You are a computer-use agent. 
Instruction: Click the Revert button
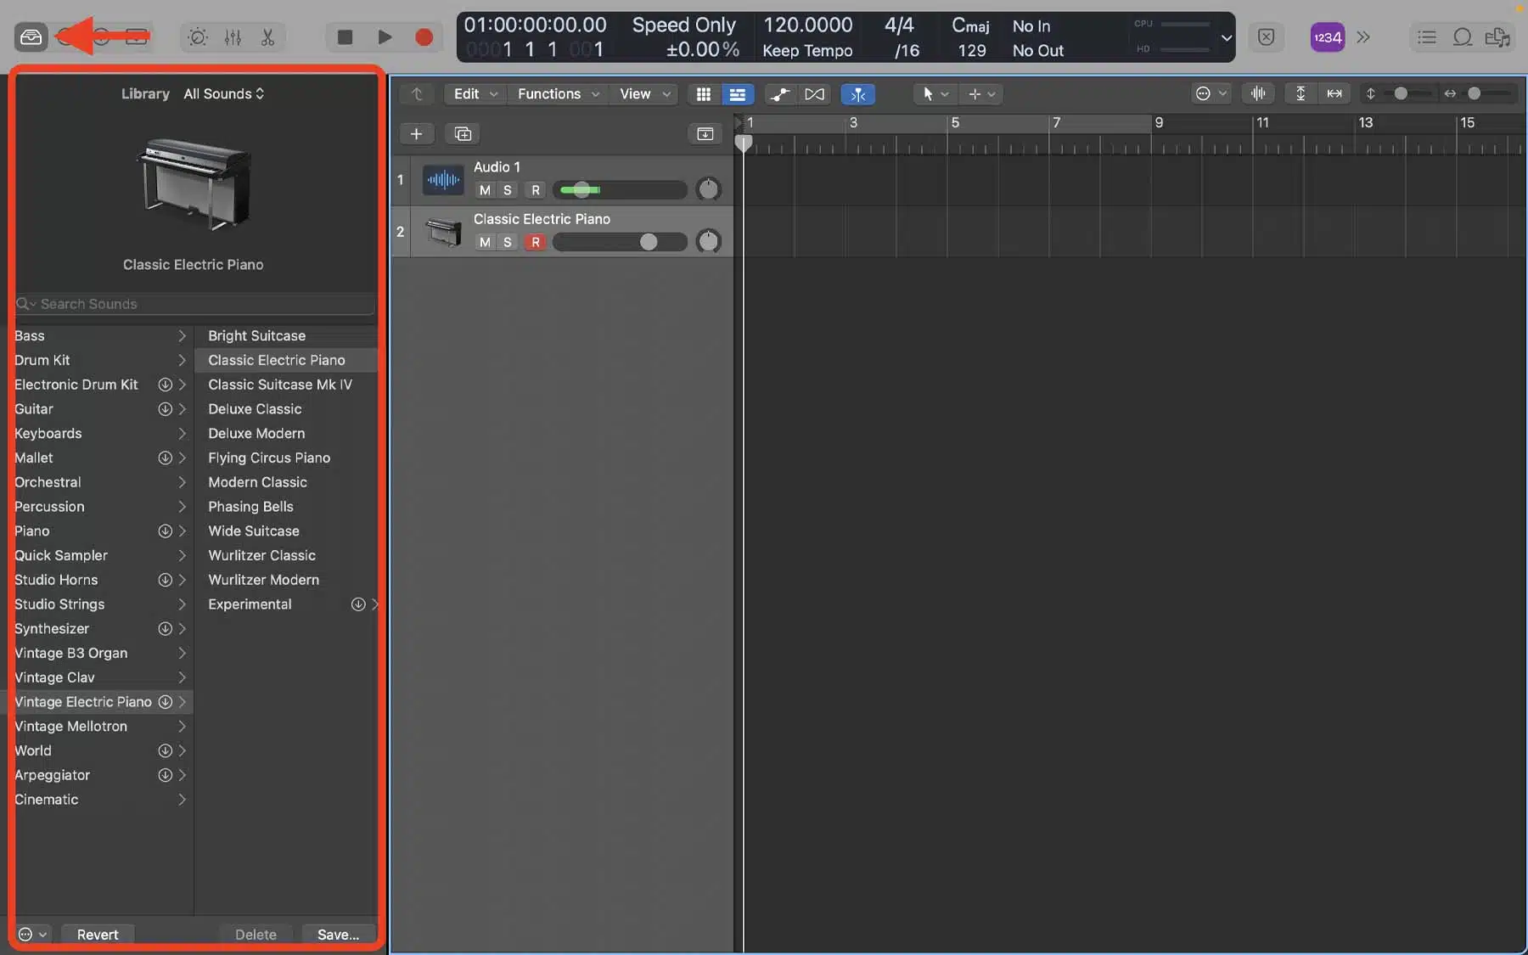tap(98, 934)
